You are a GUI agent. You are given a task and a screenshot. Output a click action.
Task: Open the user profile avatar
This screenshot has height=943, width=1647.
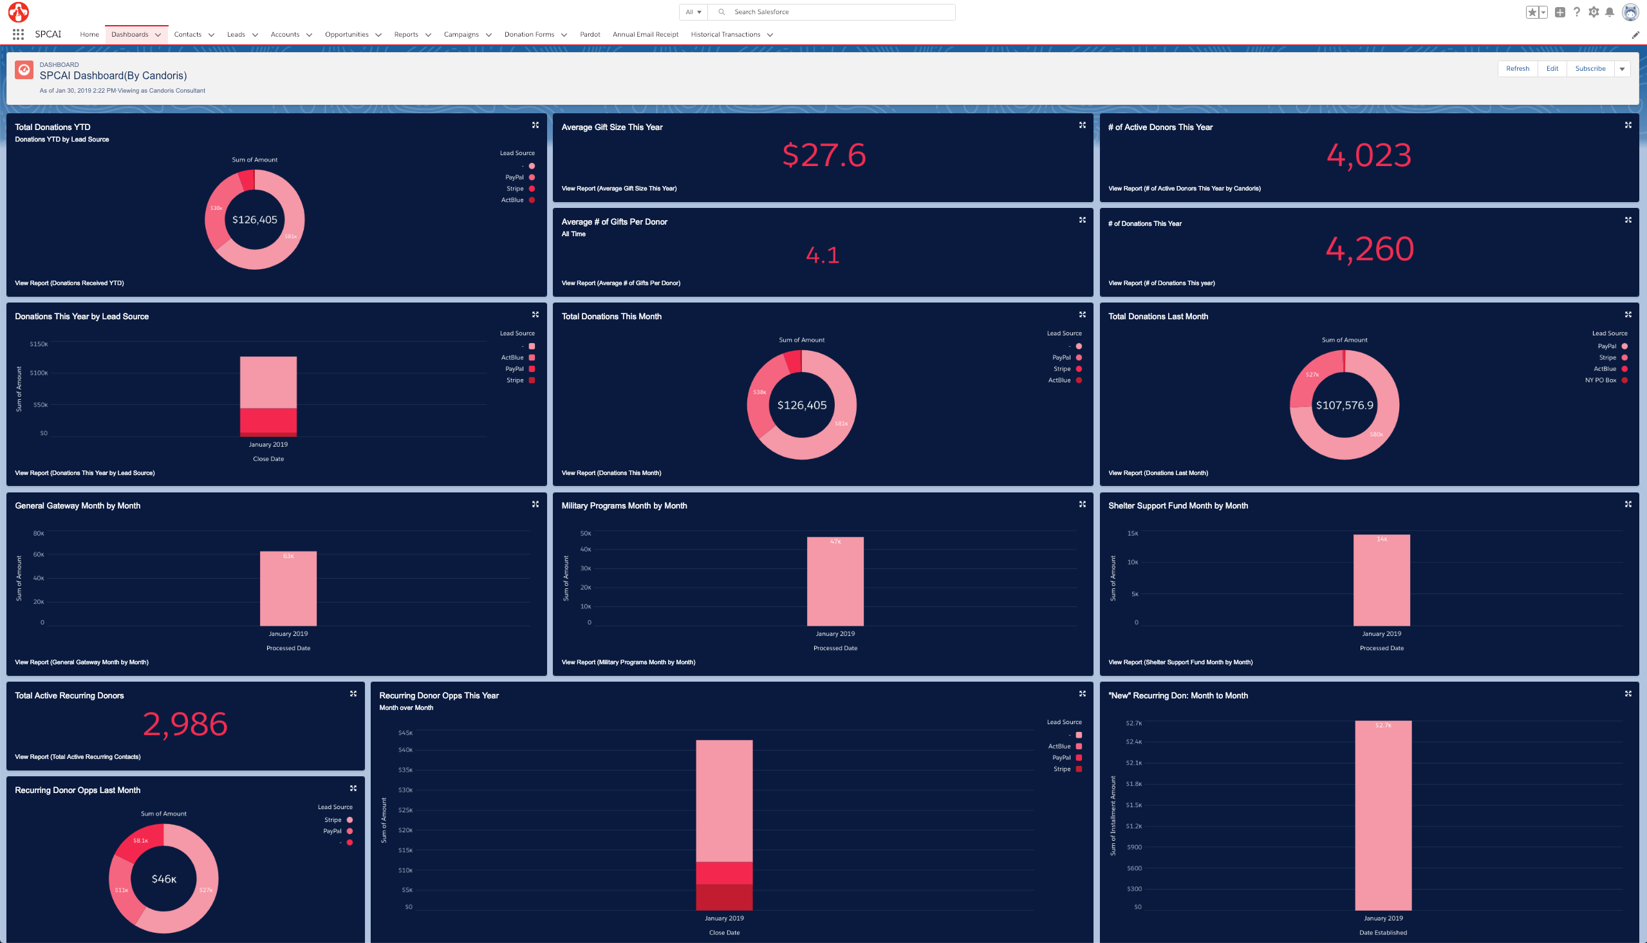(1630, 12)
